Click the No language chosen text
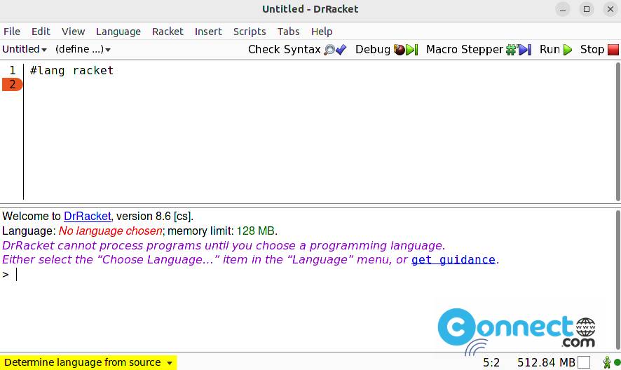 [x=111, y=231]
